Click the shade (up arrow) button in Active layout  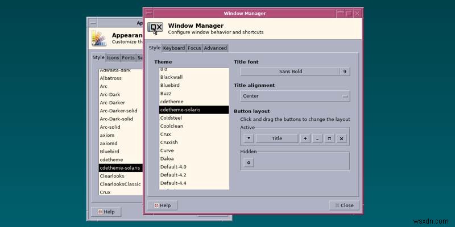[305, 138]
